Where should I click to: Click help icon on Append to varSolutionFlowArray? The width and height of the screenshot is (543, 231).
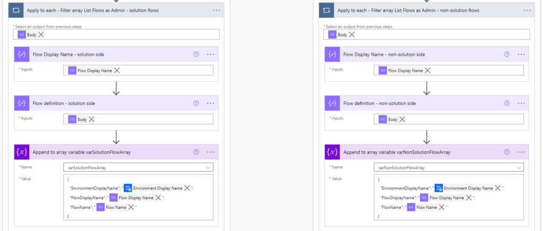pos(196,152)
